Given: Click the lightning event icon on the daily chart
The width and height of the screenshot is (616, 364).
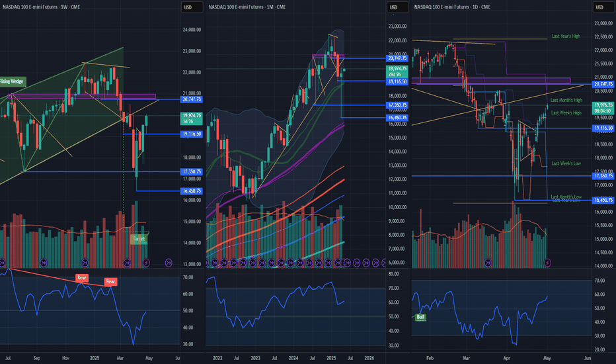Looking at the screenshot, I should point(547,263).
